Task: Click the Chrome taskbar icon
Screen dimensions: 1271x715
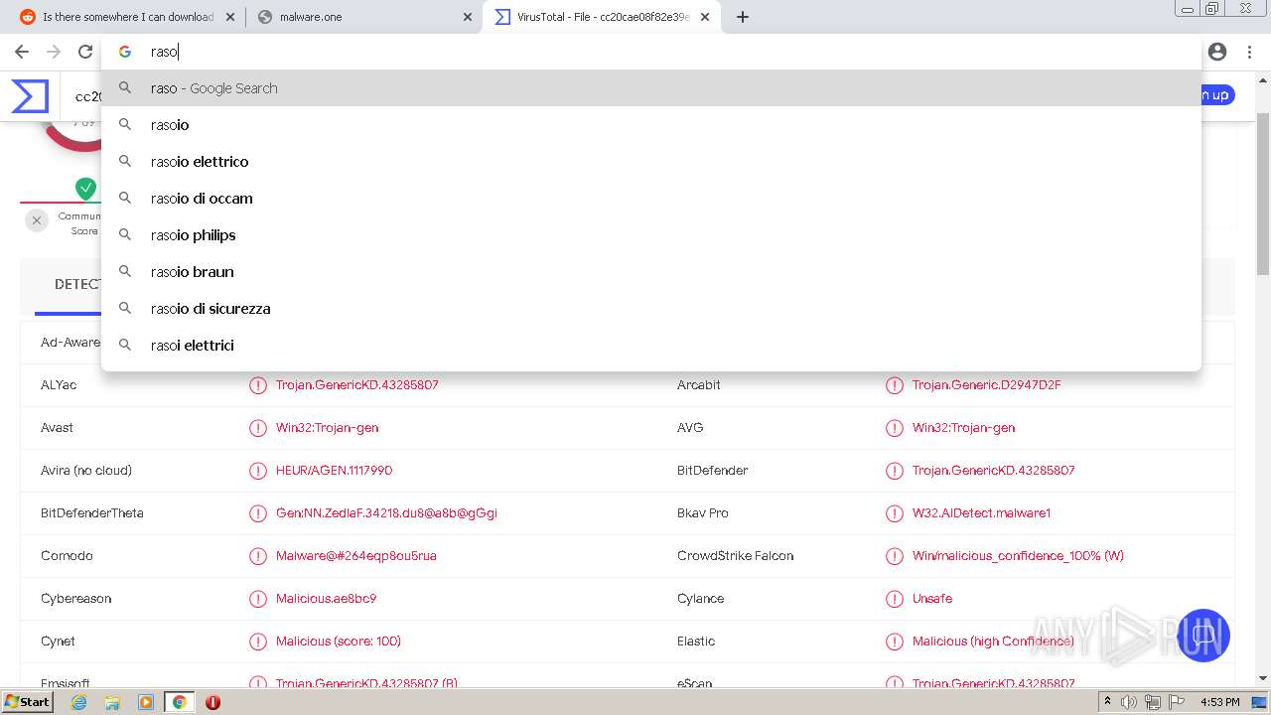Action: 179,702
